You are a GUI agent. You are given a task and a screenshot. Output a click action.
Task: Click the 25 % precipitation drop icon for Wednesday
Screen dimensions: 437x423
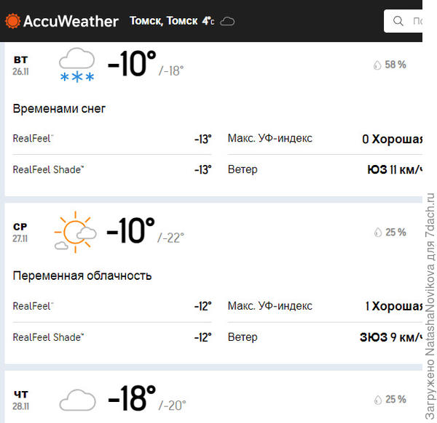tap(377, 232)
